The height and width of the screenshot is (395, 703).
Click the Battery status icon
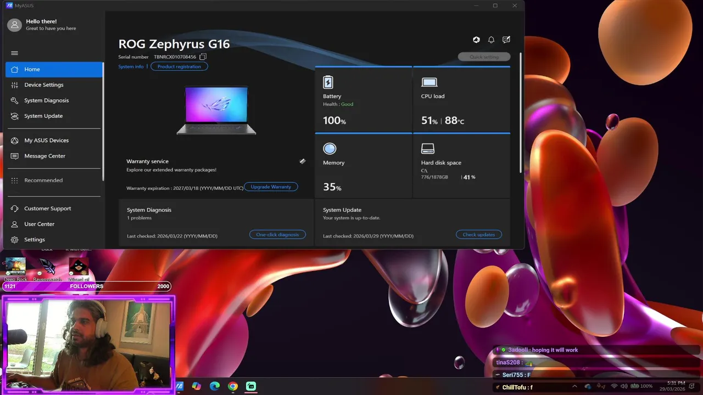(x=328, y=82)
